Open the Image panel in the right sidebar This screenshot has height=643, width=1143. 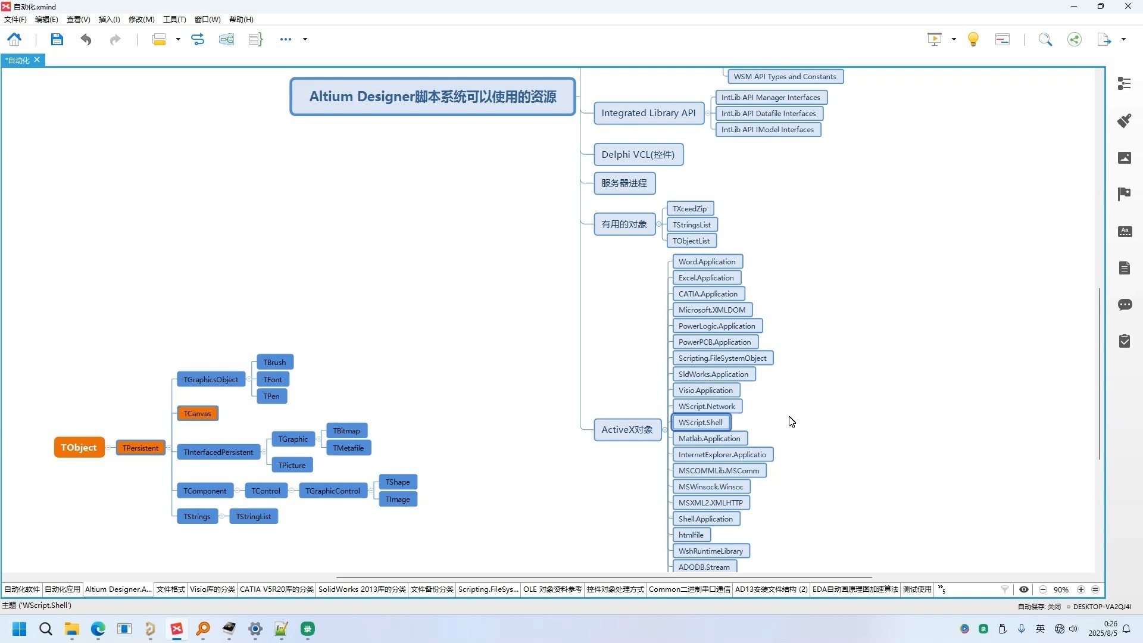pyautogui.click(x=1125, y=158)
